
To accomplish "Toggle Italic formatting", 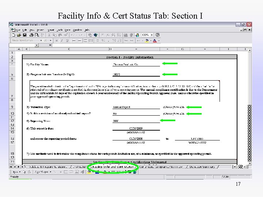I will 62,40.
